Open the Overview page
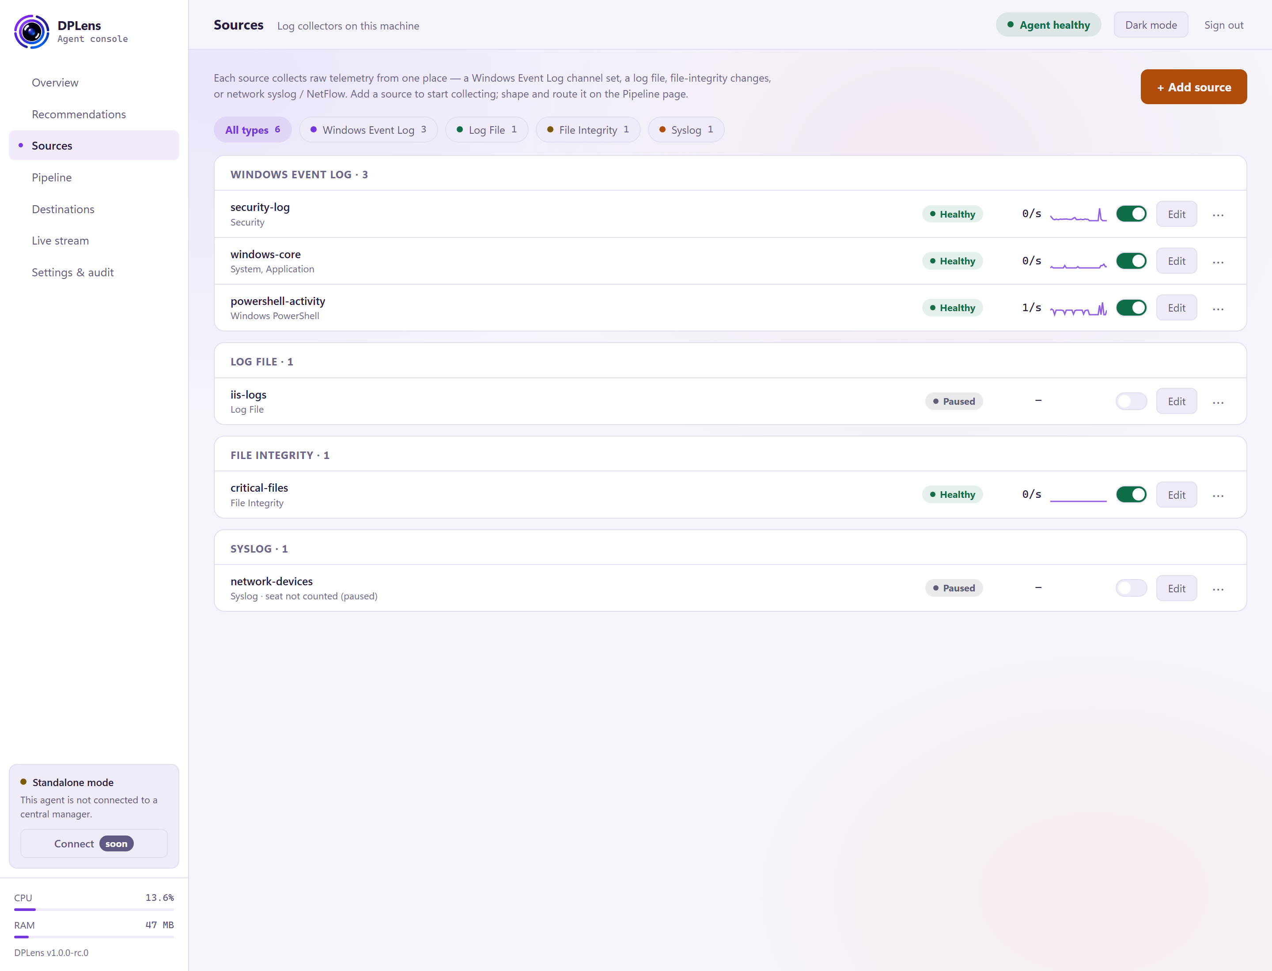Image resolution: width=1272 pixels, height=971 pixels. (x=94, y=83)
